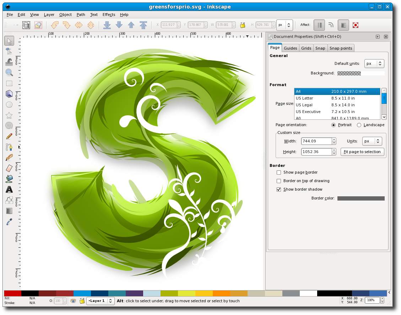Viewport: 401px width, 315px height.
Task: Click the Width field stepper
Action: [334, 141]
